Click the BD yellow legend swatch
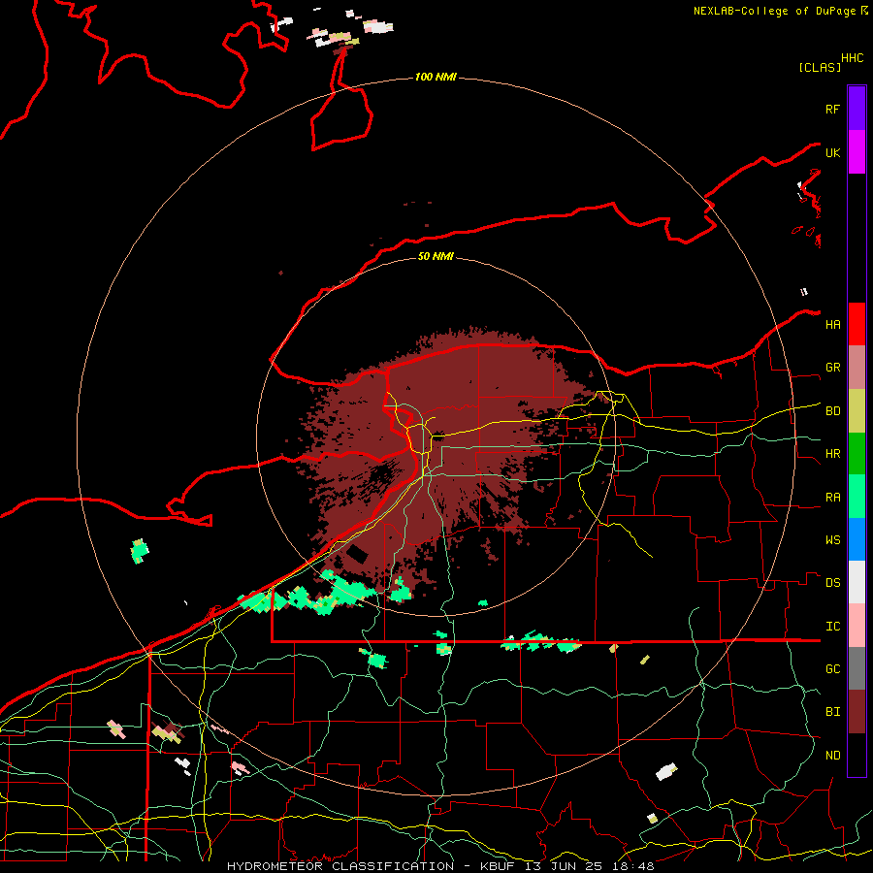This screenshot has height=873, width=873. [x=857, y=411]
